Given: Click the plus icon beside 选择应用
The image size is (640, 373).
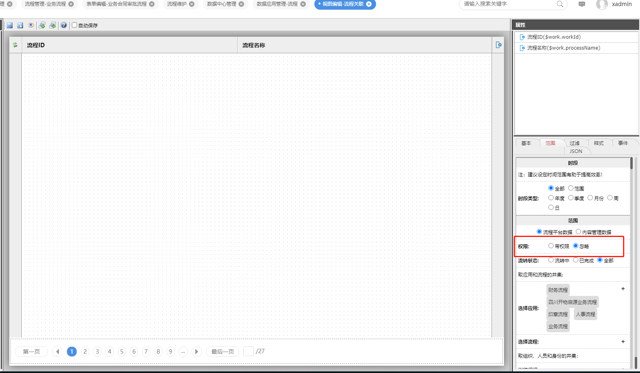Looking at the screenshot, I should (623, 289).
